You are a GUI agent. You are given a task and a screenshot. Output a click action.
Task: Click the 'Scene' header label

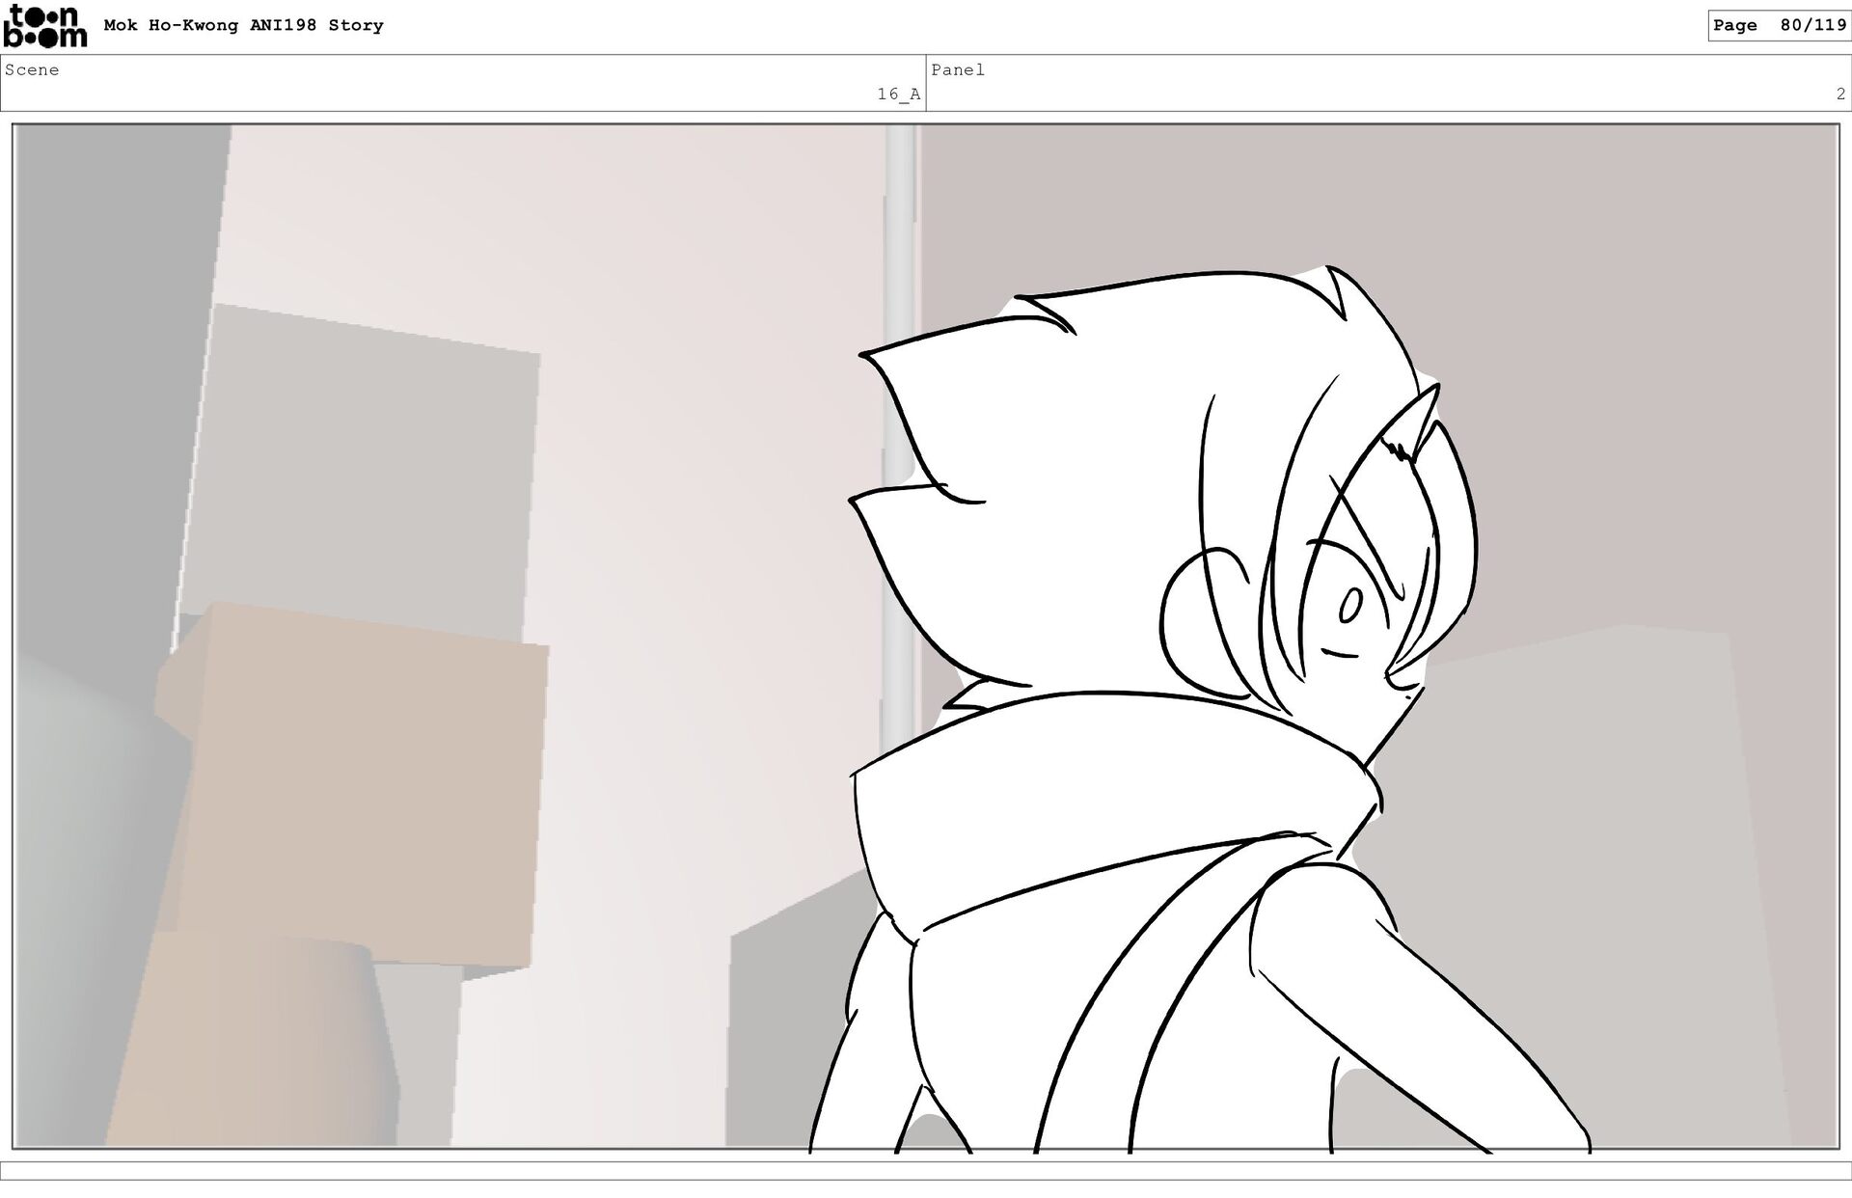click(x=32, y=70)
